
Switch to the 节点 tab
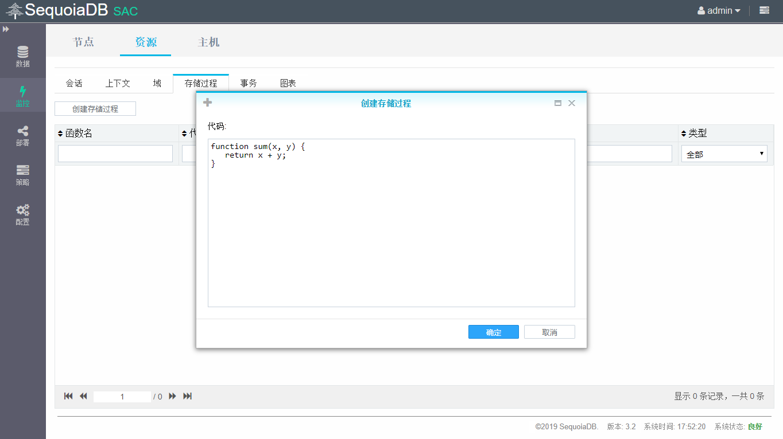[83, 42]
